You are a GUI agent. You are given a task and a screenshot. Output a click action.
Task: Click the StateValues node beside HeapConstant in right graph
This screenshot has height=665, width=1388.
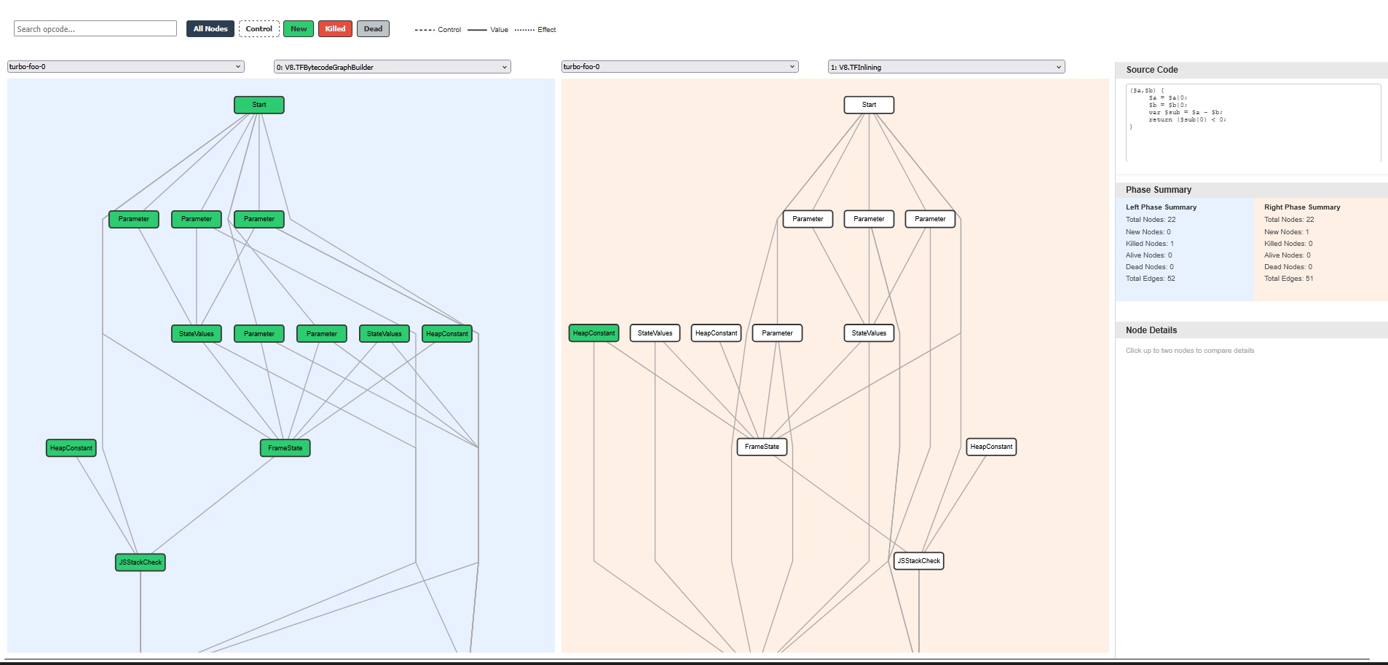click(x=655, y=333)
